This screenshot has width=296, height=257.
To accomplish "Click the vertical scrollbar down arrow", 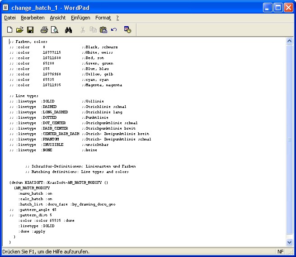I will click(290, 243).
